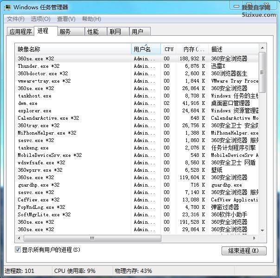This screenshot has width=280, height=278.
Task: Click the Task Manager title bar icon
Action: [7, 7]
